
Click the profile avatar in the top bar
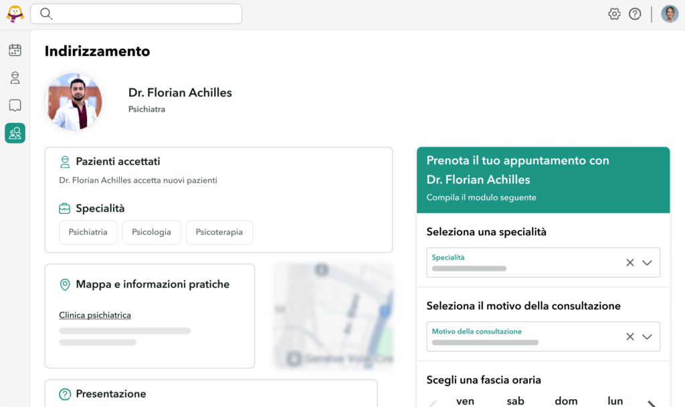point(669,13)
